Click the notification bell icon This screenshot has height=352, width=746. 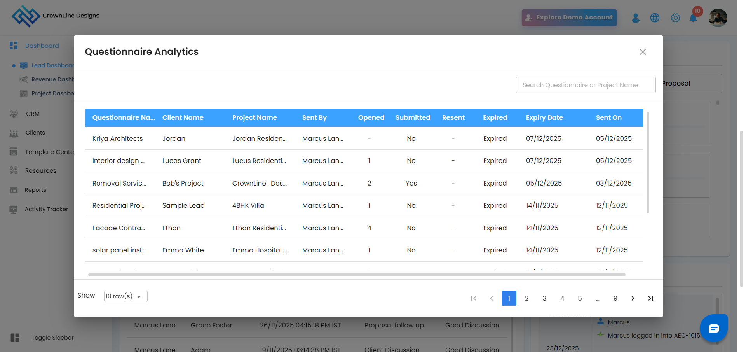[x=693, y=18]
